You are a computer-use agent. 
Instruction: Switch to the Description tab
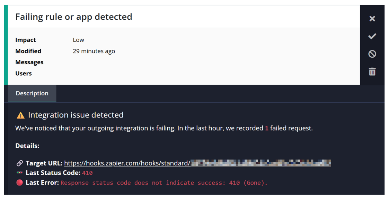(x=32, y=93)
